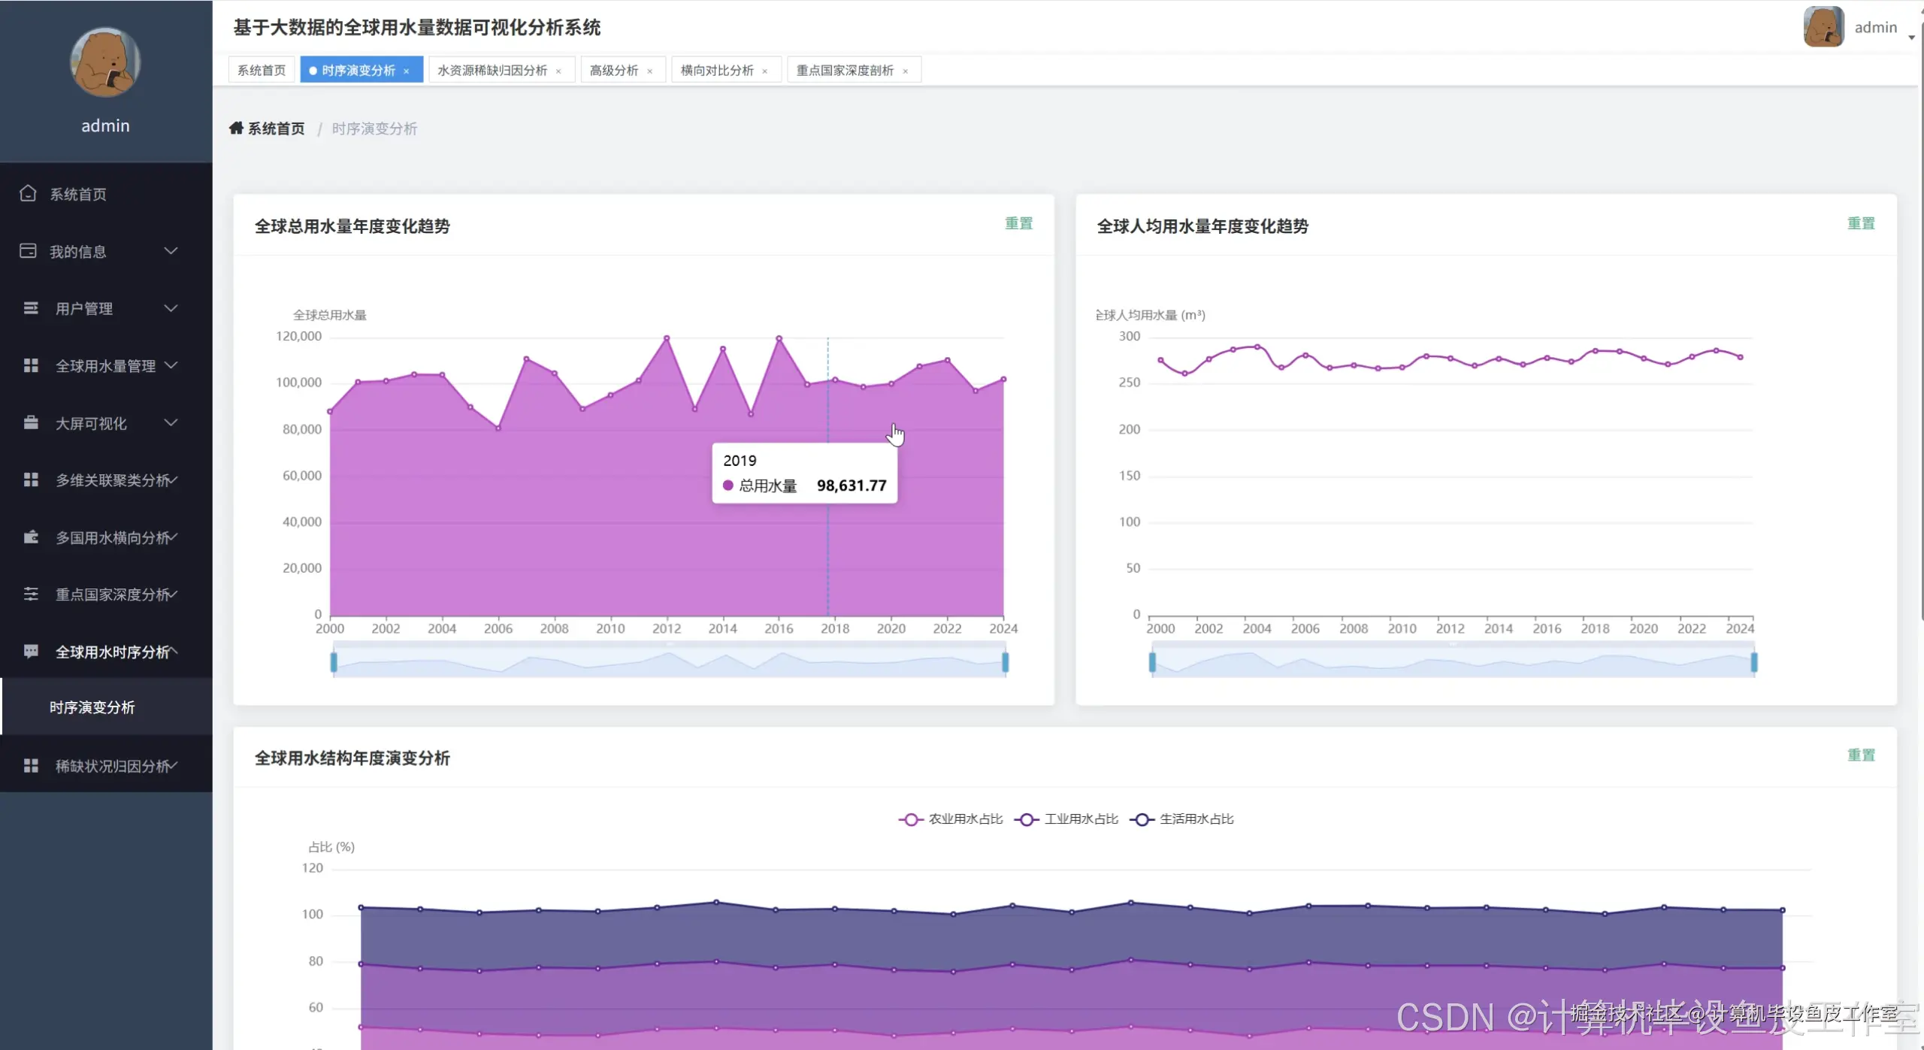The image size is (1924, 1050).
Task: Click the sliders icon beside 重点国家深度分析
Action: point(31,594)
